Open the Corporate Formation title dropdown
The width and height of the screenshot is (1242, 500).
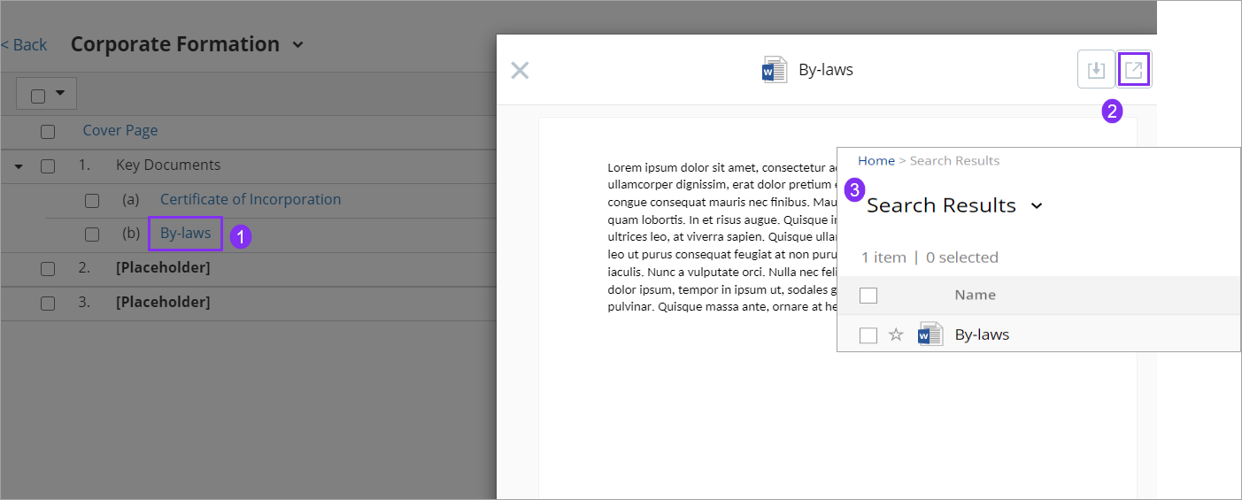point(297,44)
